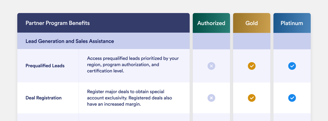Click the Partner Program Benefits header

point(58,23)
